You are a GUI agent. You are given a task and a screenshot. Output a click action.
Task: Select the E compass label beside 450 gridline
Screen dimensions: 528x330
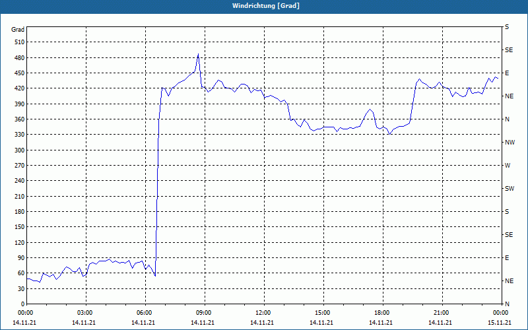click(x=507, y=73)
